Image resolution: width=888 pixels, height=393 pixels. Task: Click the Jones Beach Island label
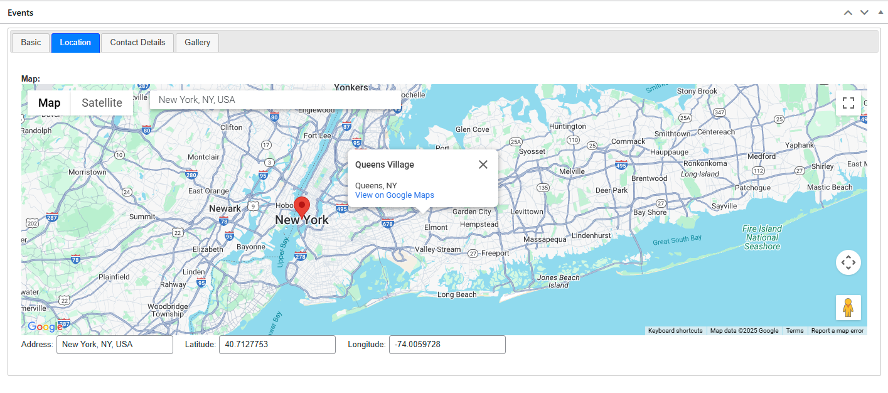(559, 281)
